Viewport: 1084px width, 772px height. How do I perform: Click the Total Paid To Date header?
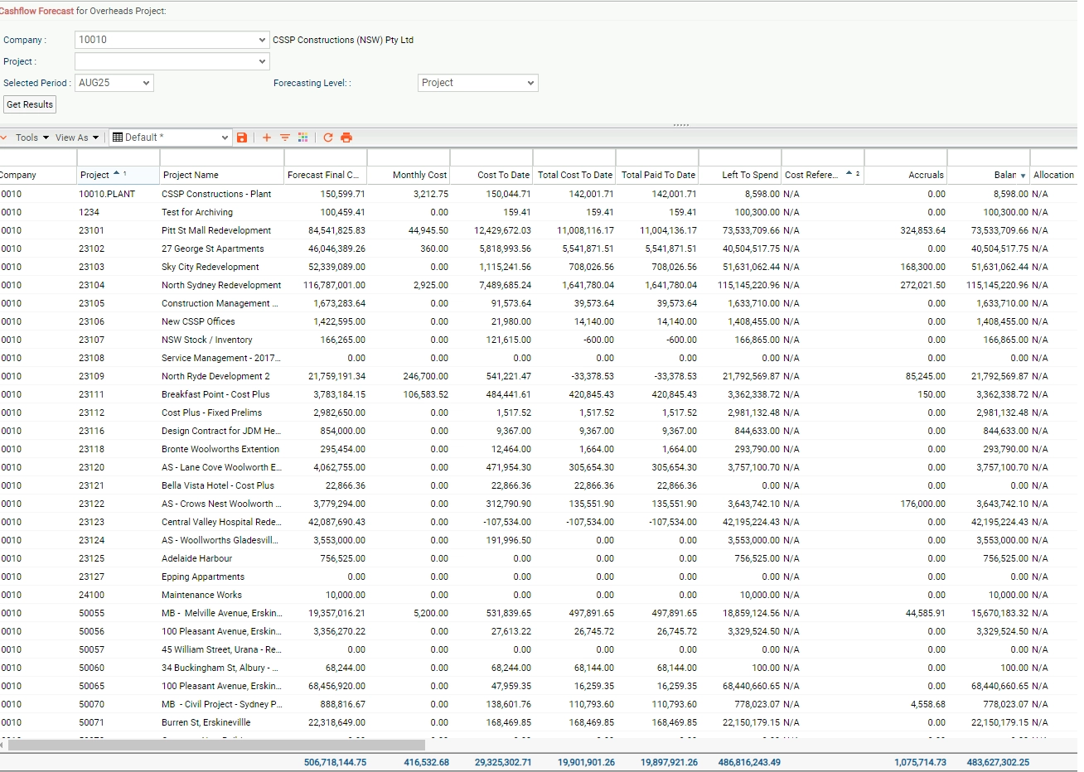click(x=657, y=175)
